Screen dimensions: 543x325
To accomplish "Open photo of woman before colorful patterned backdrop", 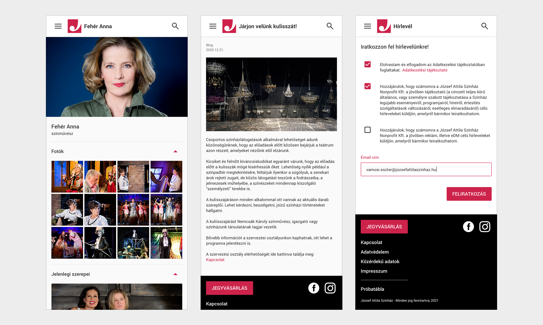I will [x=166, y=243].
